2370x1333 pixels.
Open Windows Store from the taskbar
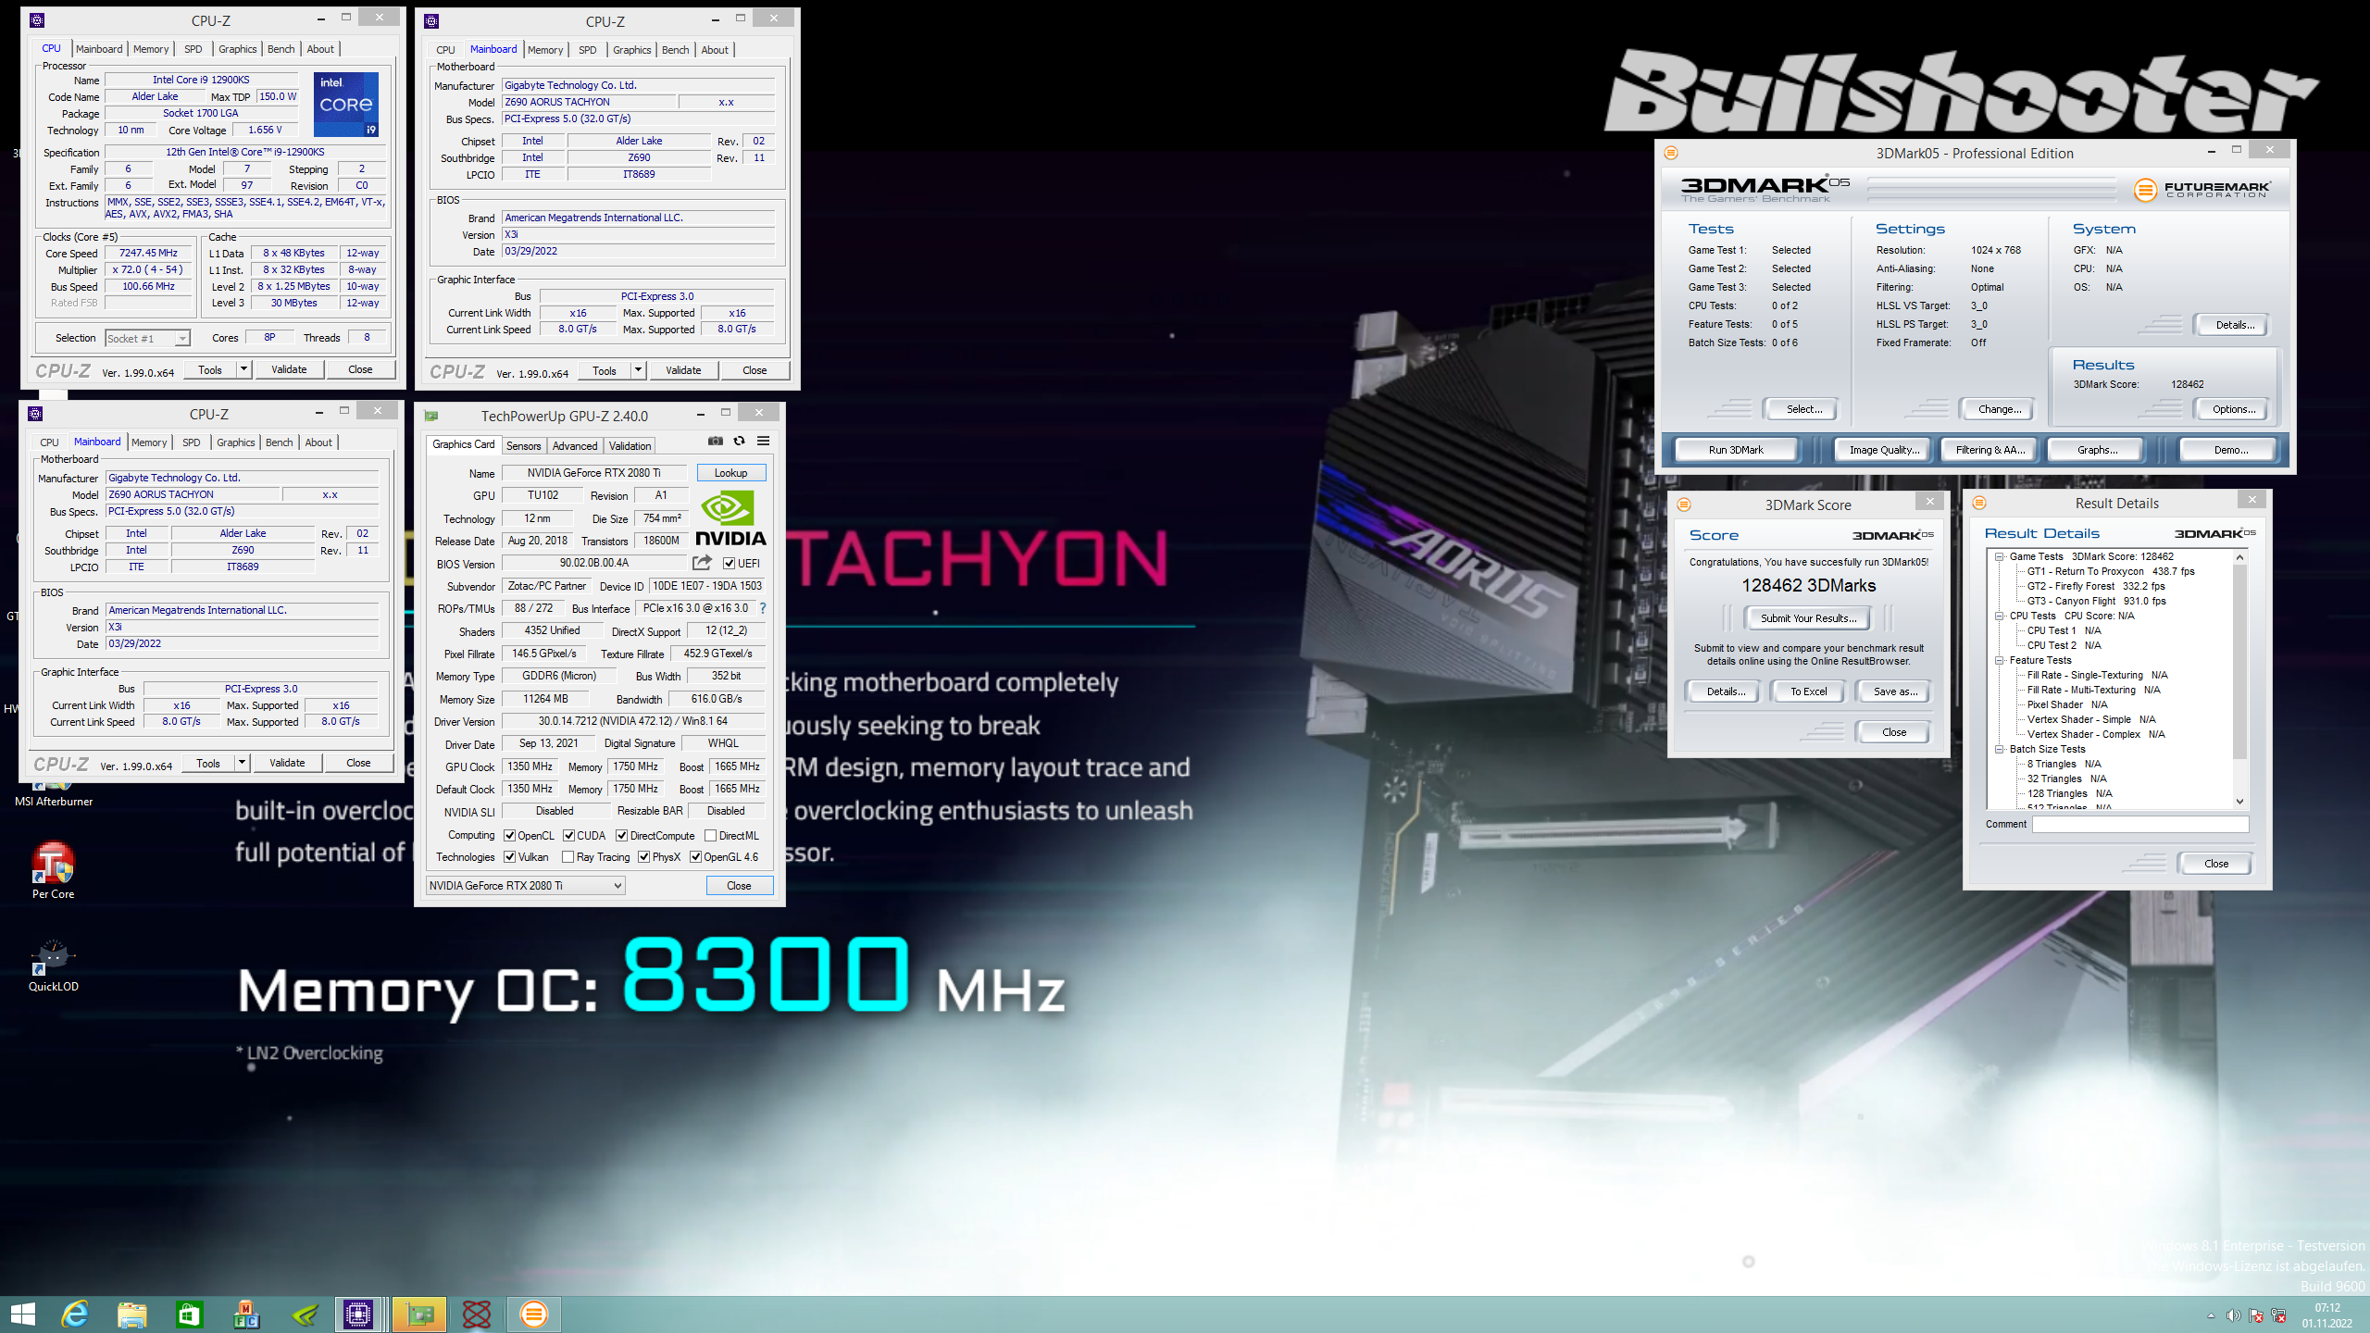(189, 1314)
